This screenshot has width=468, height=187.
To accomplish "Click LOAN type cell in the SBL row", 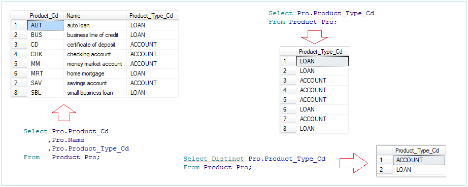I will (x=153, y=93).
